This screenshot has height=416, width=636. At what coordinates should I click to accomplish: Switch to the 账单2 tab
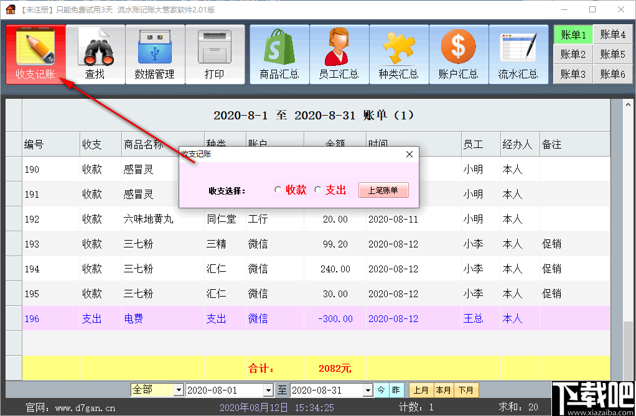[573, 54]
